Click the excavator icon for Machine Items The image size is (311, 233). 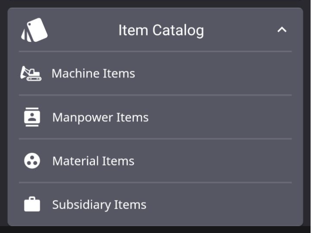(x=31, y=73)
